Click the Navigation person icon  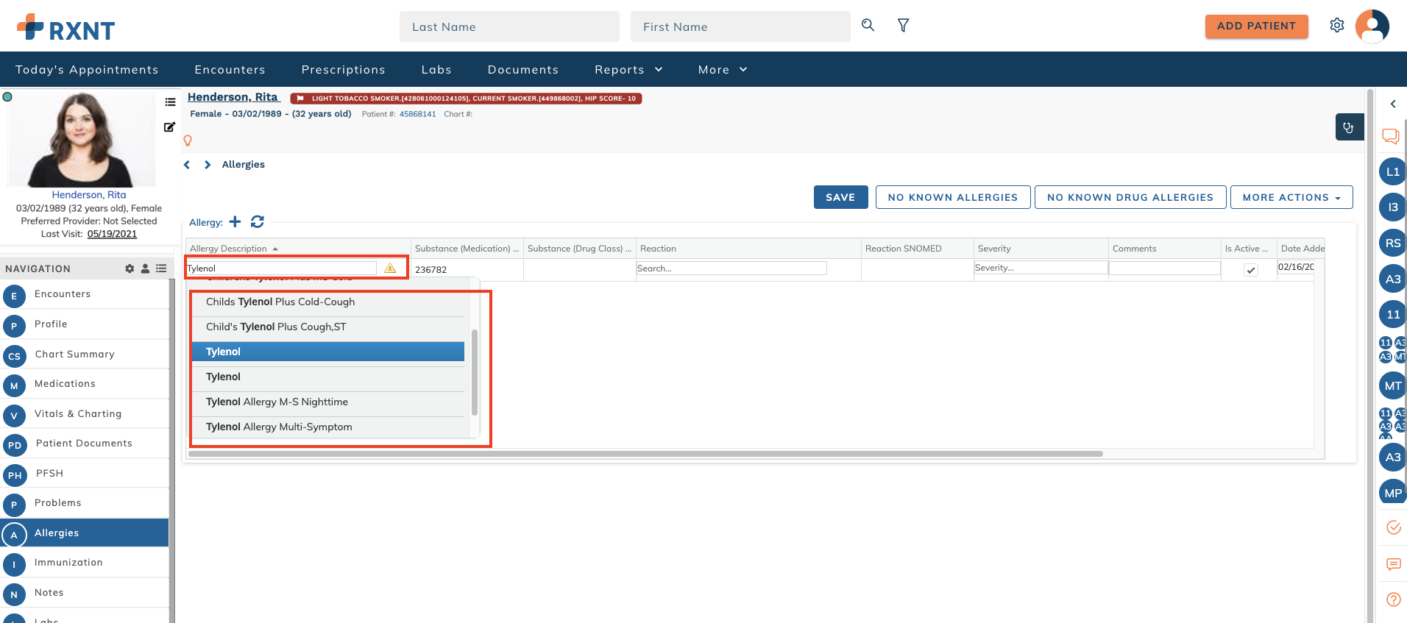145,268
